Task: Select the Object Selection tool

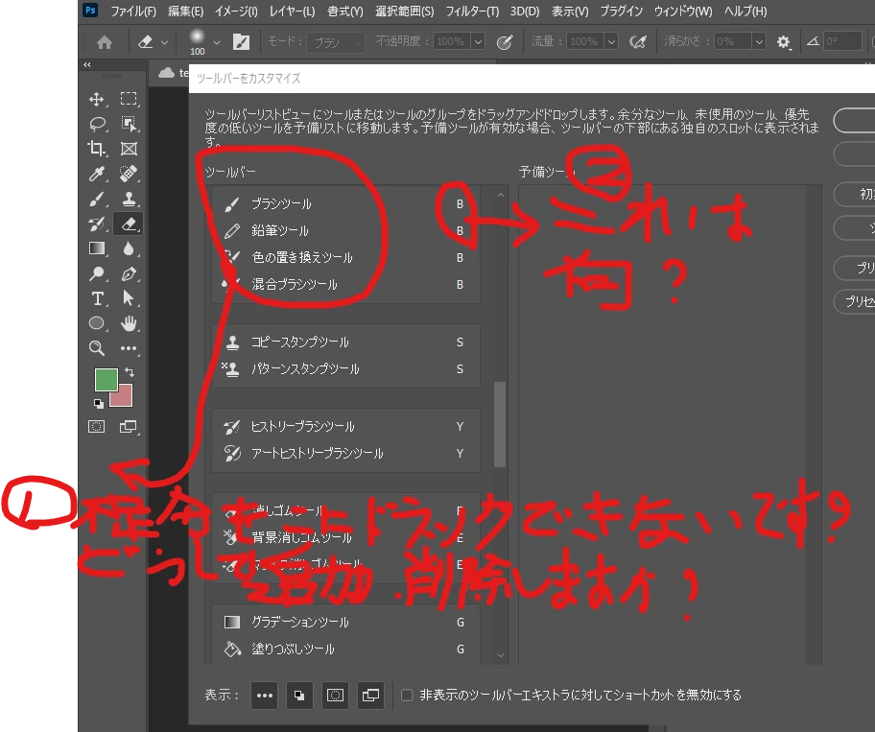Action: 129,124
